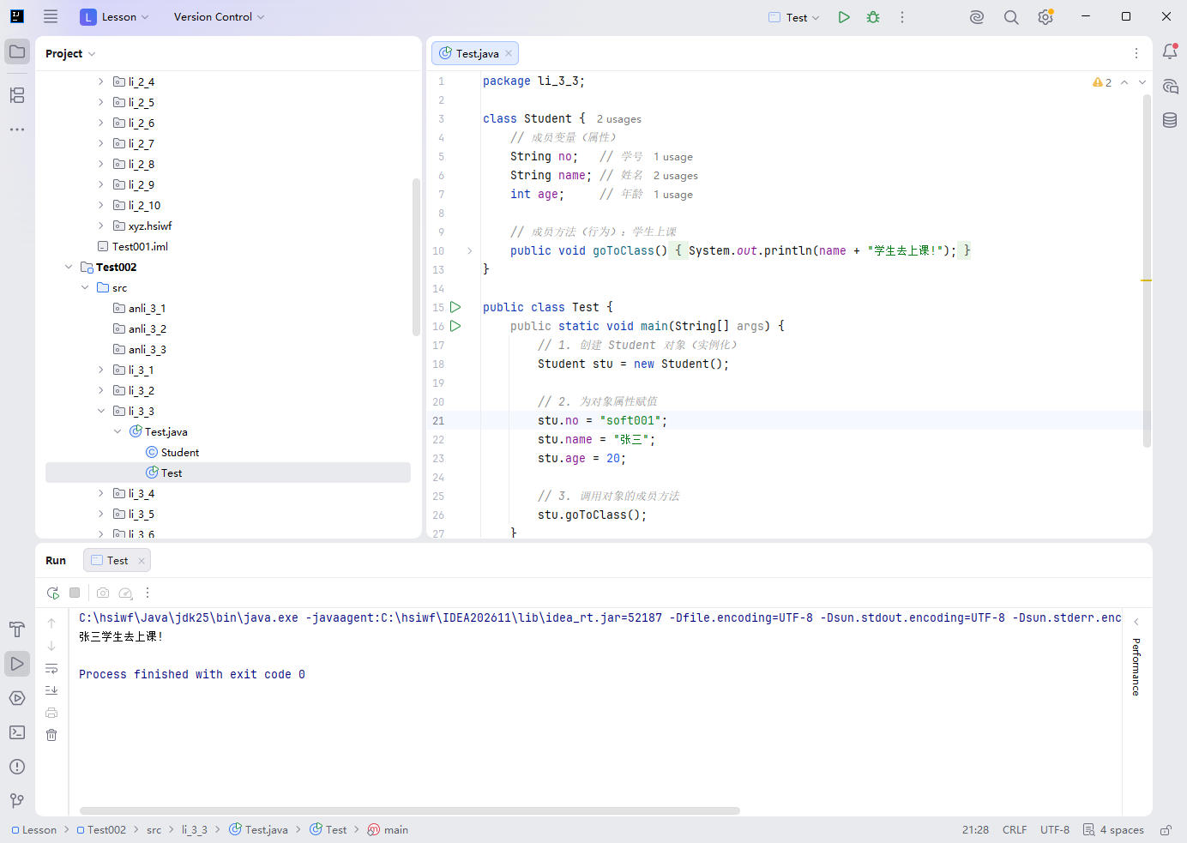Screen dimensions: 1187x843
Task: Open the AI chat tool window
Action: tap(1170, 86)
